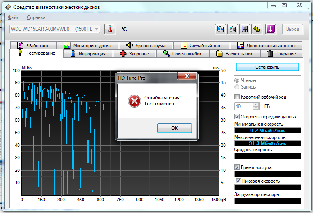Toggle the Время доступа checkbox
The image size is (313, 213).
[x=237, y=167]
